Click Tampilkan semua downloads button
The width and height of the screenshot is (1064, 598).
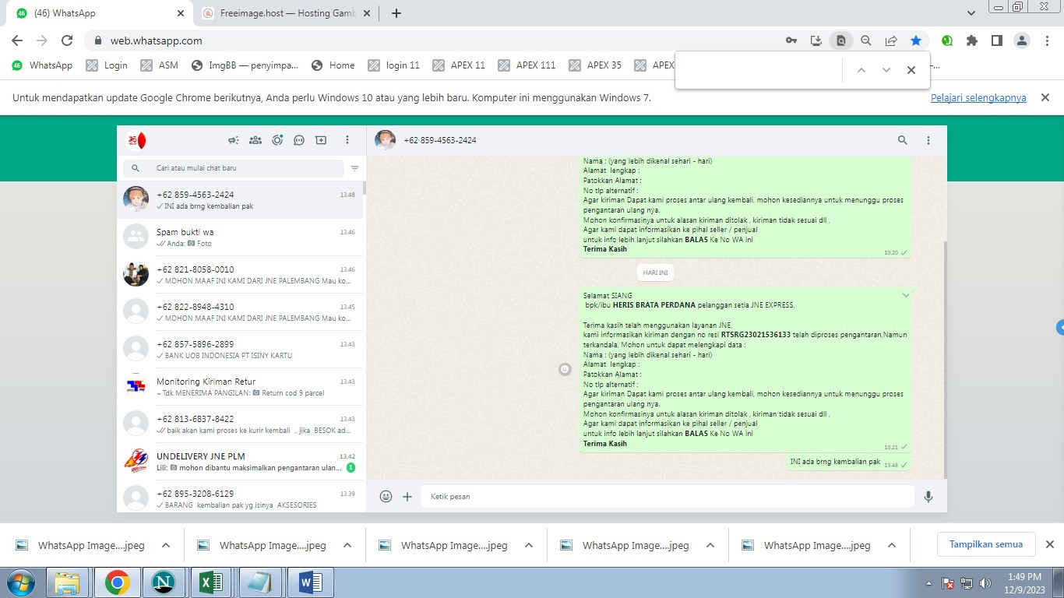[x=986, y=544]
